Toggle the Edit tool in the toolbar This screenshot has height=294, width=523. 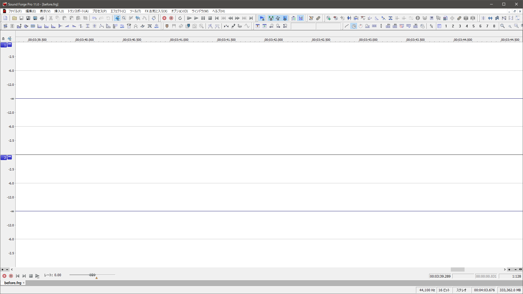[x=117, y=18]
